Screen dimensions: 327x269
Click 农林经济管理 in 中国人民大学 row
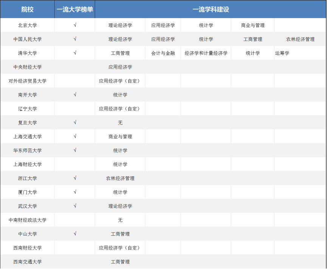click(300, 39)
